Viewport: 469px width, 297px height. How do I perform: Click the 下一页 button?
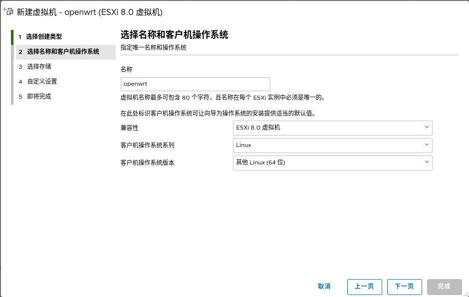point(405,287)
